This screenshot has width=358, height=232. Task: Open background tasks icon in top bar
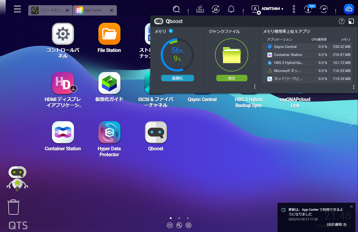200,9
